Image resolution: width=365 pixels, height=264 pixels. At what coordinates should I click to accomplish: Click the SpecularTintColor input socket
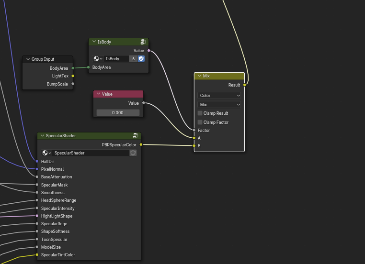[x=37, y=255]
